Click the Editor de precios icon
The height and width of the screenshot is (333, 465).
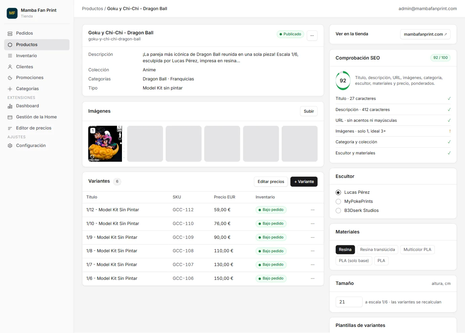[x=10, y=128]
